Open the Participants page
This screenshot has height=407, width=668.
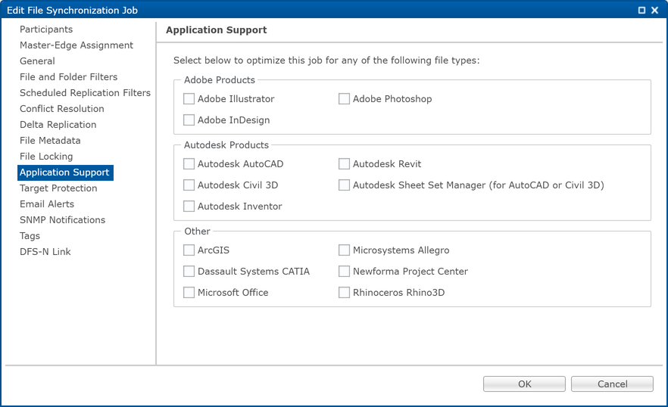pyautogui.click(x=46, y=30)
